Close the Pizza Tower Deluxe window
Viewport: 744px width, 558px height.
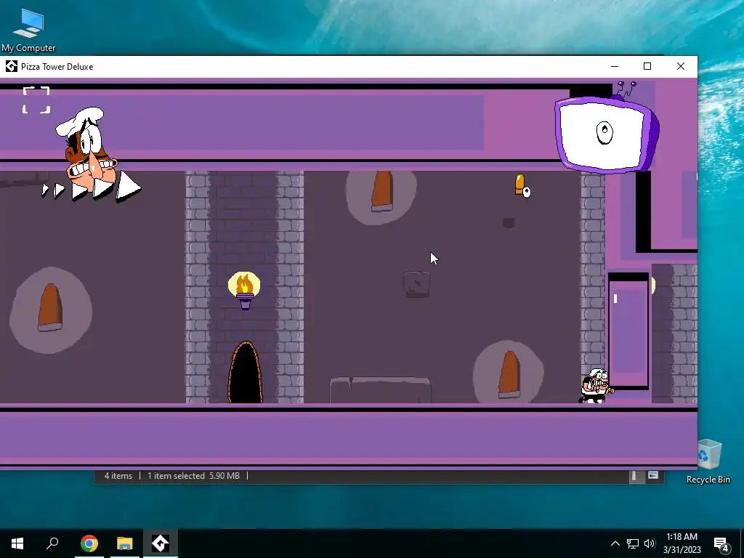[x=680, y=66]
